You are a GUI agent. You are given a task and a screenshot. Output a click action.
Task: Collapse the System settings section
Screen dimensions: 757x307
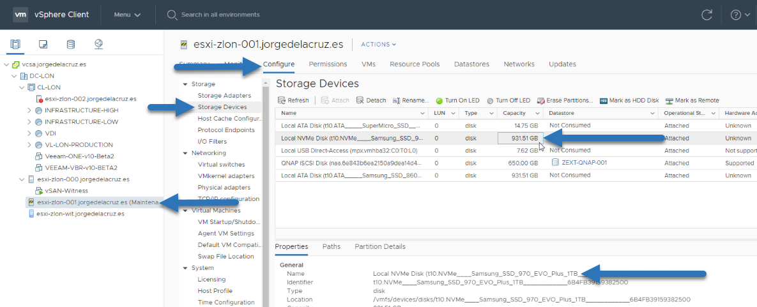pyautogui.click(x=185, y=268)
